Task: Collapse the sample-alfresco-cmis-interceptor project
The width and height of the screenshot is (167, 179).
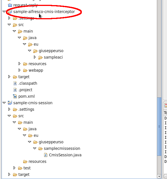Action: (4, 12)
